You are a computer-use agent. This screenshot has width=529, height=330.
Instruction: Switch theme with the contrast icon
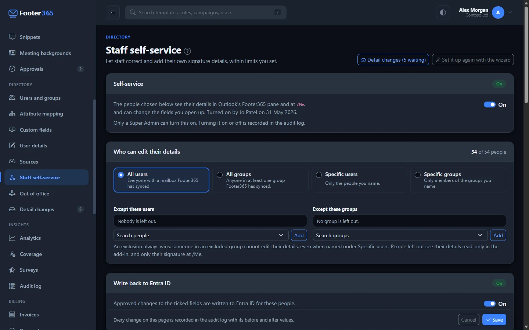point(443,12)
